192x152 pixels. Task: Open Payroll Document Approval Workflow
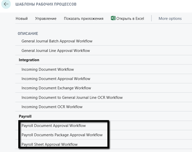(x=54, y=125)
